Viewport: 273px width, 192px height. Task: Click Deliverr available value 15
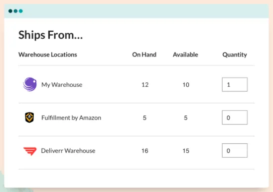186,151
